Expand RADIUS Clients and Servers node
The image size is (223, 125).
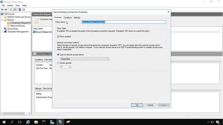[x=2, y=17]
